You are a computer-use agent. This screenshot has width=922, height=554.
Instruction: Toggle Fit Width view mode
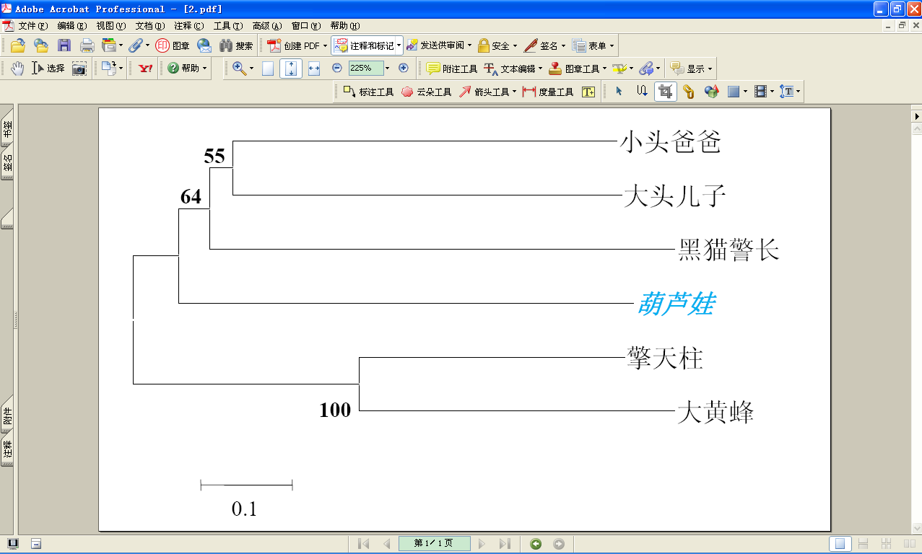(x=314, y=69)
